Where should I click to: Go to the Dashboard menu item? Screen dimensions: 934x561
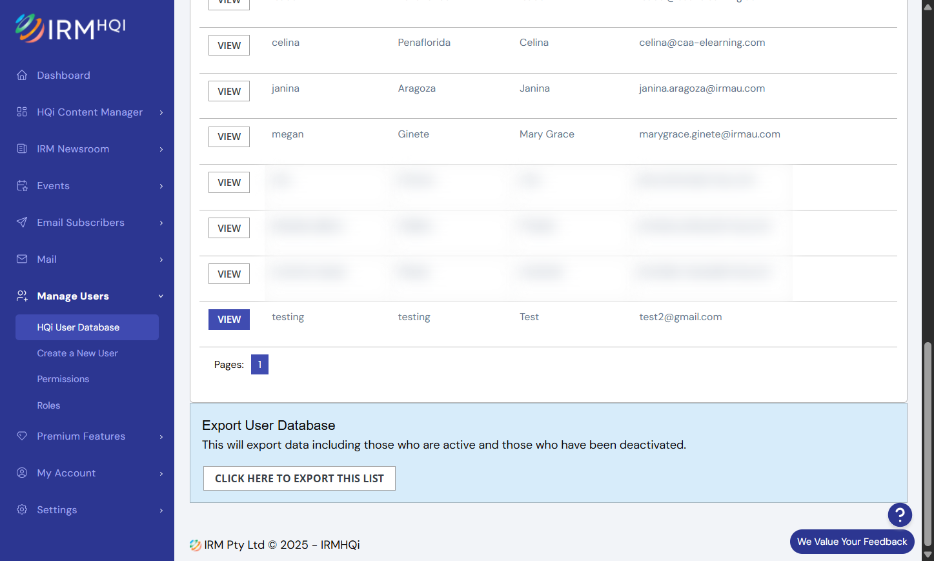coord(63,75)
